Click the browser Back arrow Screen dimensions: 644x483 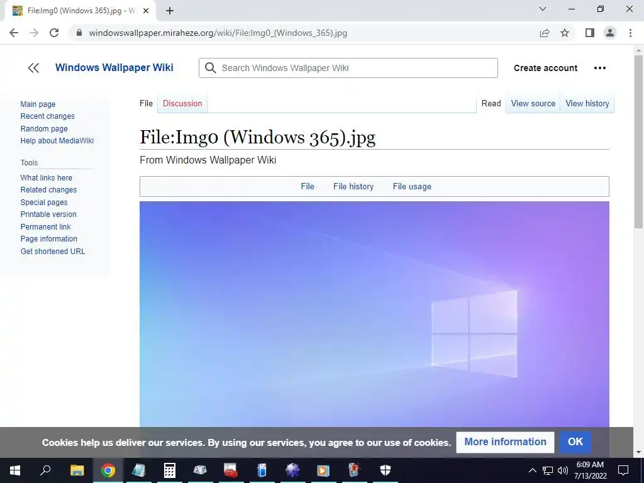pyautogui.click(x=14, y=33)
